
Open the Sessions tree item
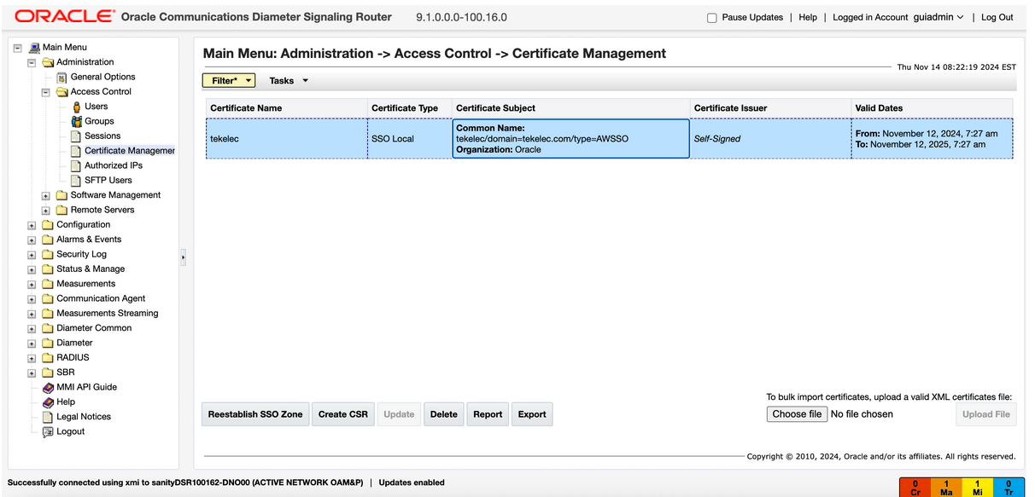pos(102,136)
